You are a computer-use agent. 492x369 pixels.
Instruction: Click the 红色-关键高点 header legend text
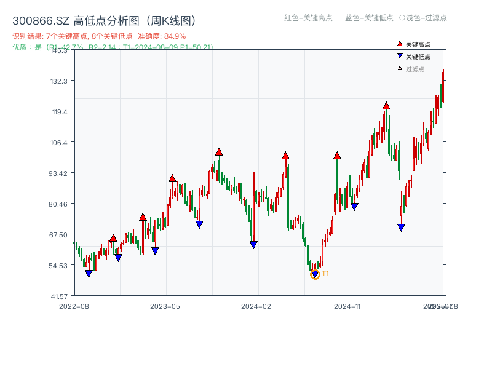tap(308, 18)
